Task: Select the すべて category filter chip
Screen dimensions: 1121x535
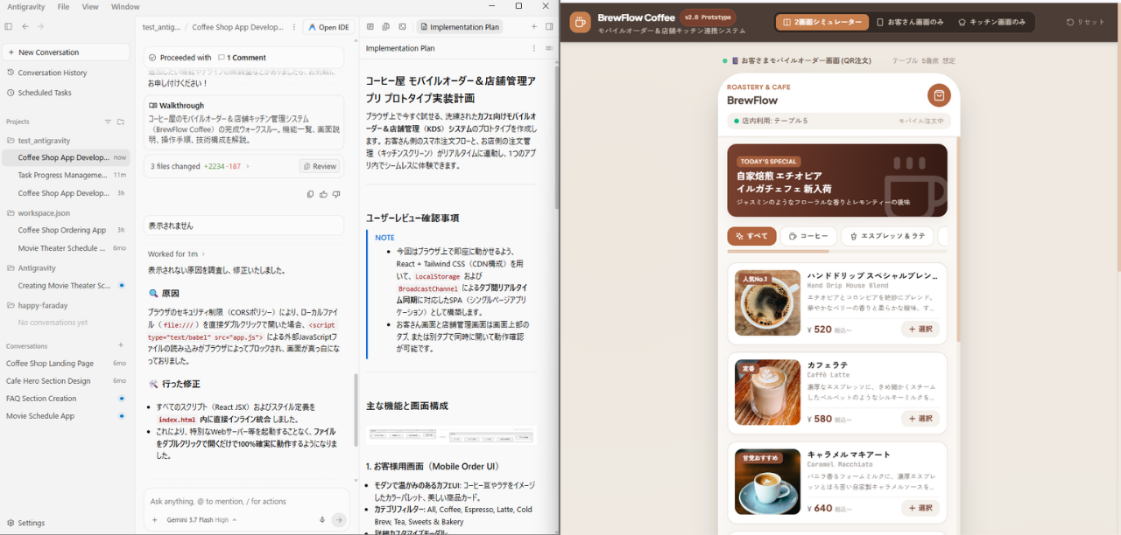Action: pos(751,236)
